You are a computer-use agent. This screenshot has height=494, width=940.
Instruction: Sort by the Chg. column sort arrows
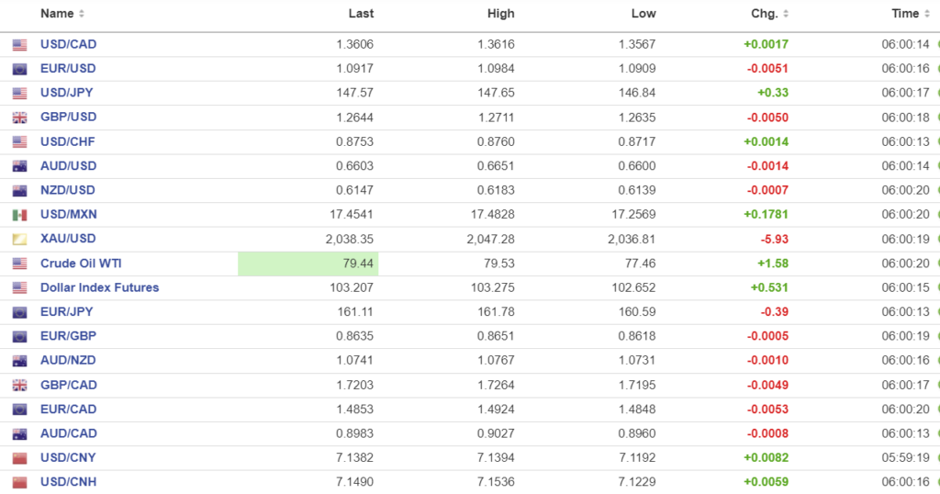(786, 14)
